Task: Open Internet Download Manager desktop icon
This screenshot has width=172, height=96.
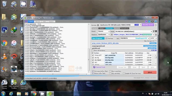Action: (14, 32)
